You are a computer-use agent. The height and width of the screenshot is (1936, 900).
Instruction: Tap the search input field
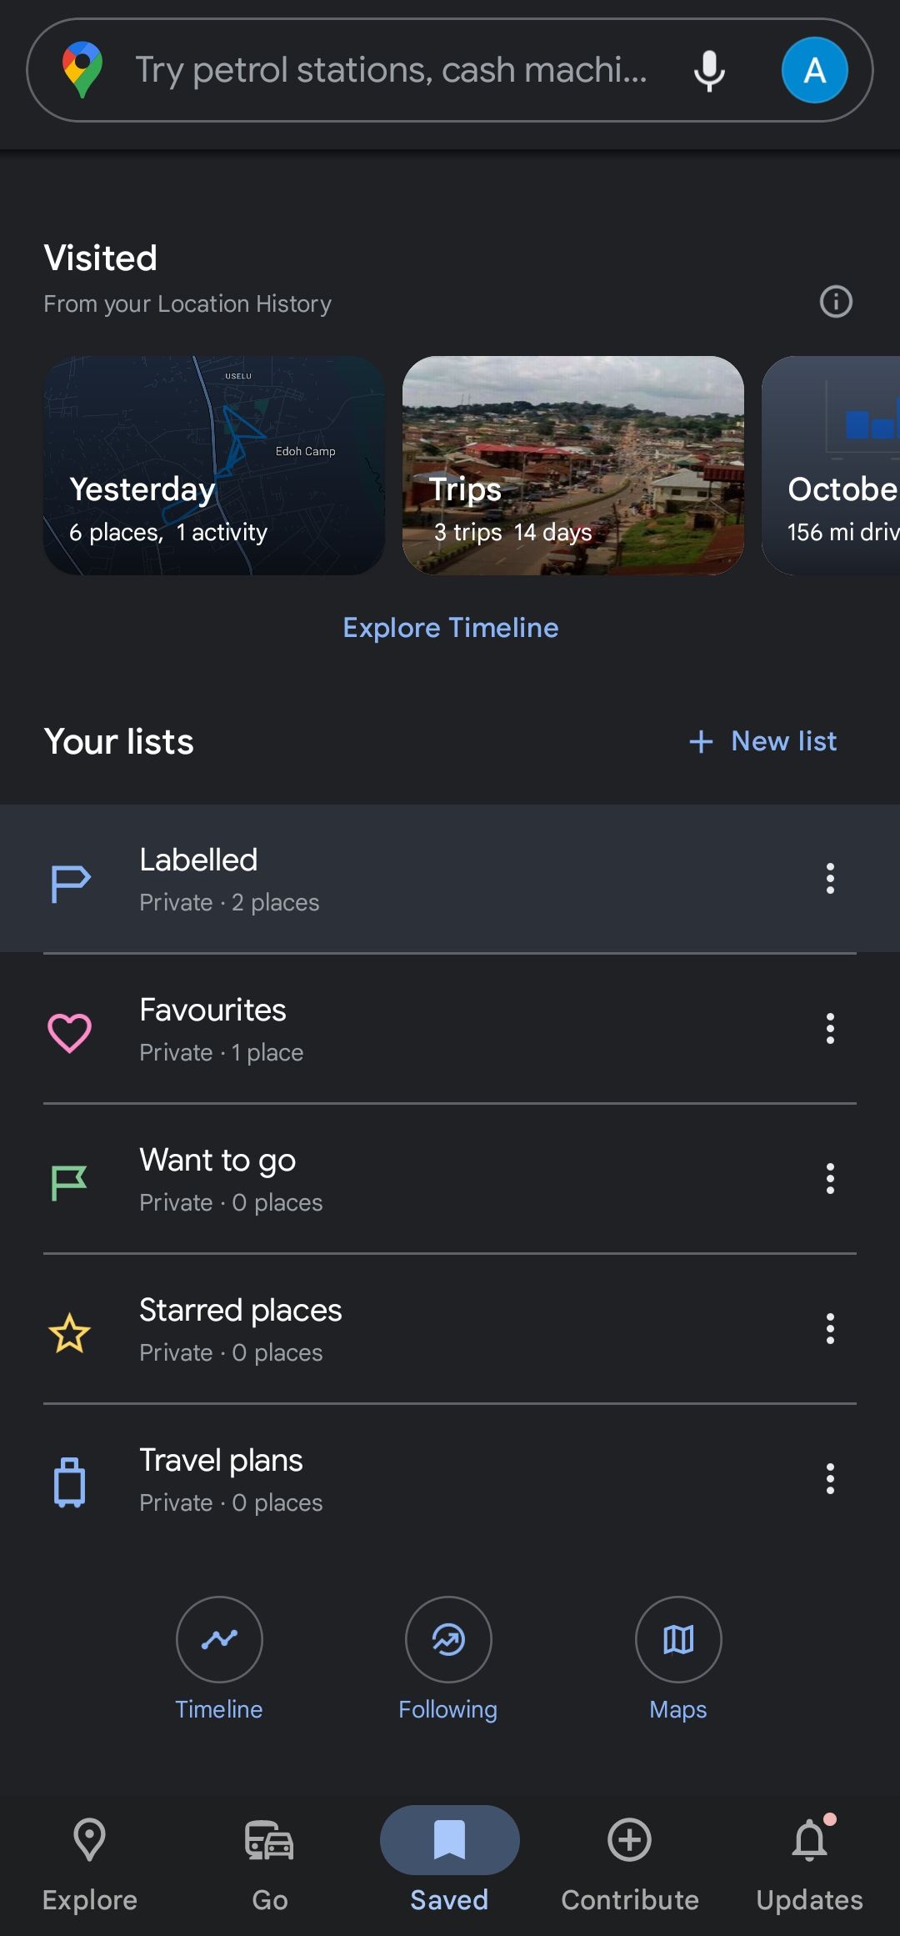(392, 71)
